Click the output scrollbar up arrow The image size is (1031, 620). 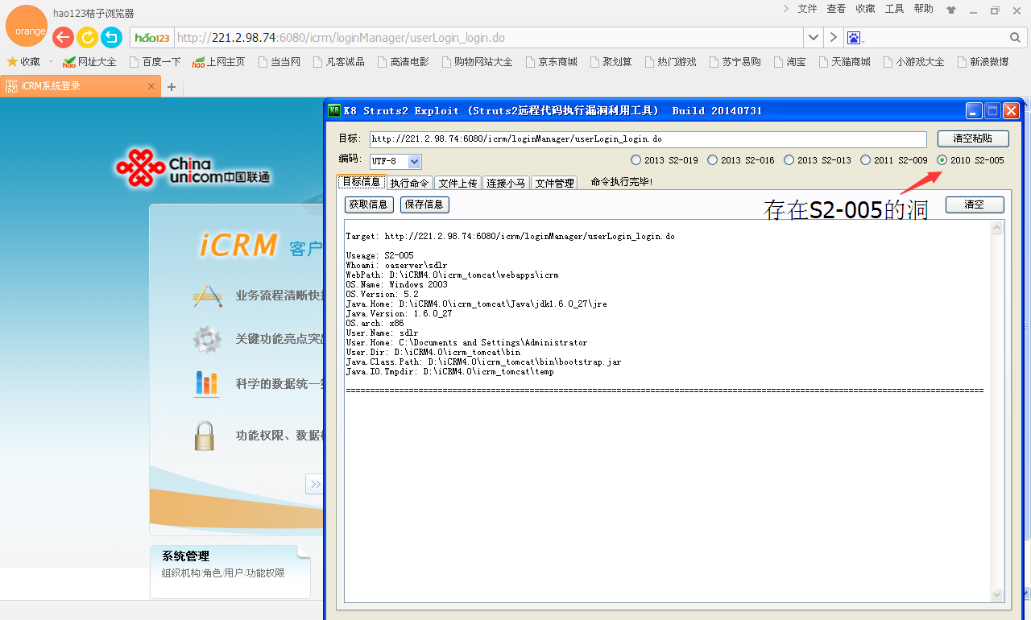997,227
